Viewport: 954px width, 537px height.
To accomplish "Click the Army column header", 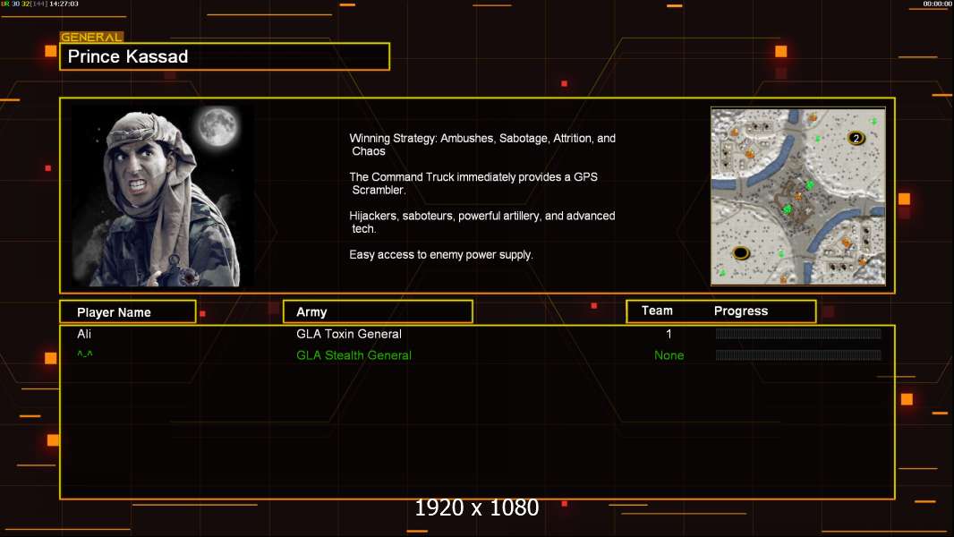I will [378, 312].
